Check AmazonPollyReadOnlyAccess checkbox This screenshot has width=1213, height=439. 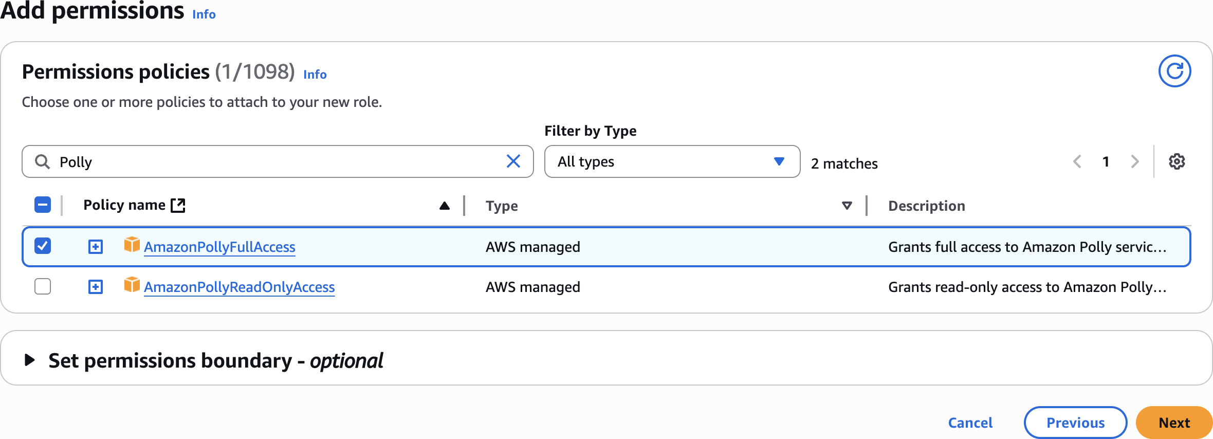43,286
